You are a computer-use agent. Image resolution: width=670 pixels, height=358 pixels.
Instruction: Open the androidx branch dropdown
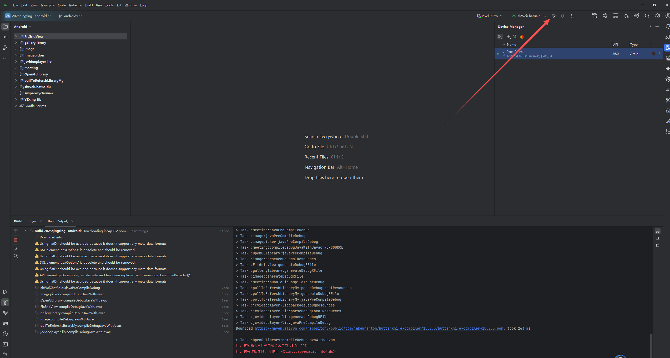70,16
